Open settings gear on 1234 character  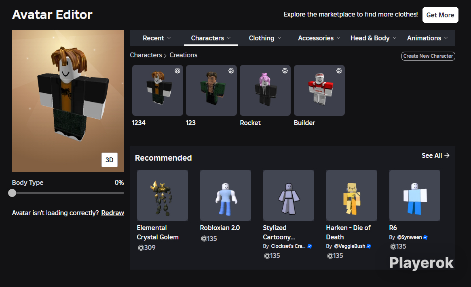[177, 71]
